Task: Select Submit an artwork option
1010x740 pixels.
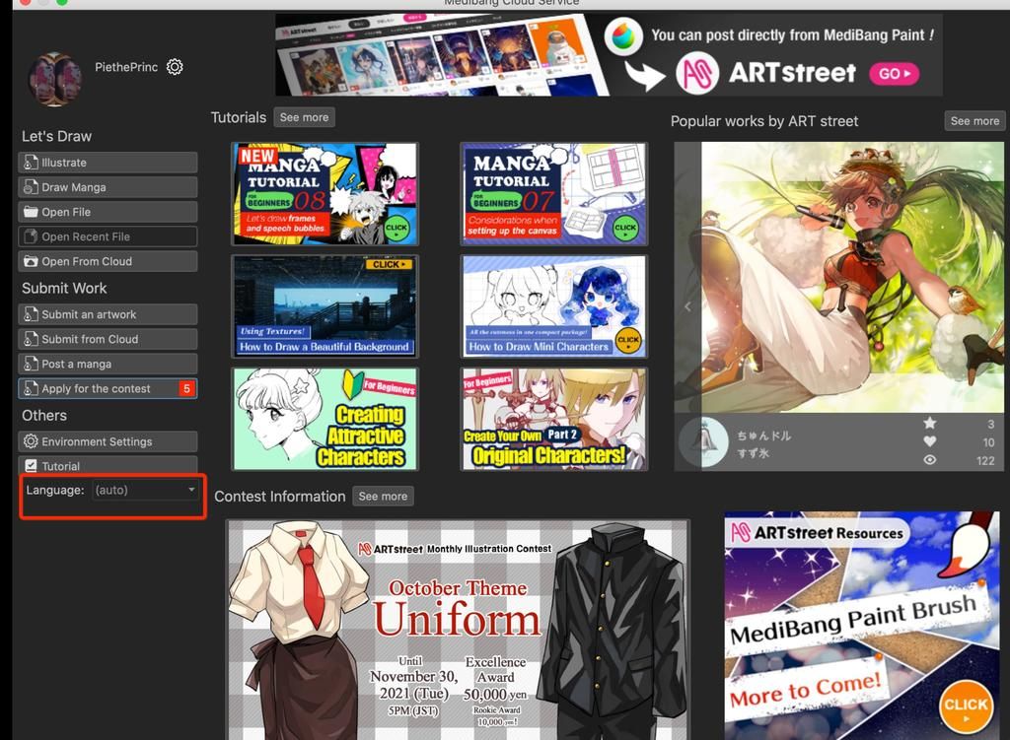Action: tap(108, 314)
